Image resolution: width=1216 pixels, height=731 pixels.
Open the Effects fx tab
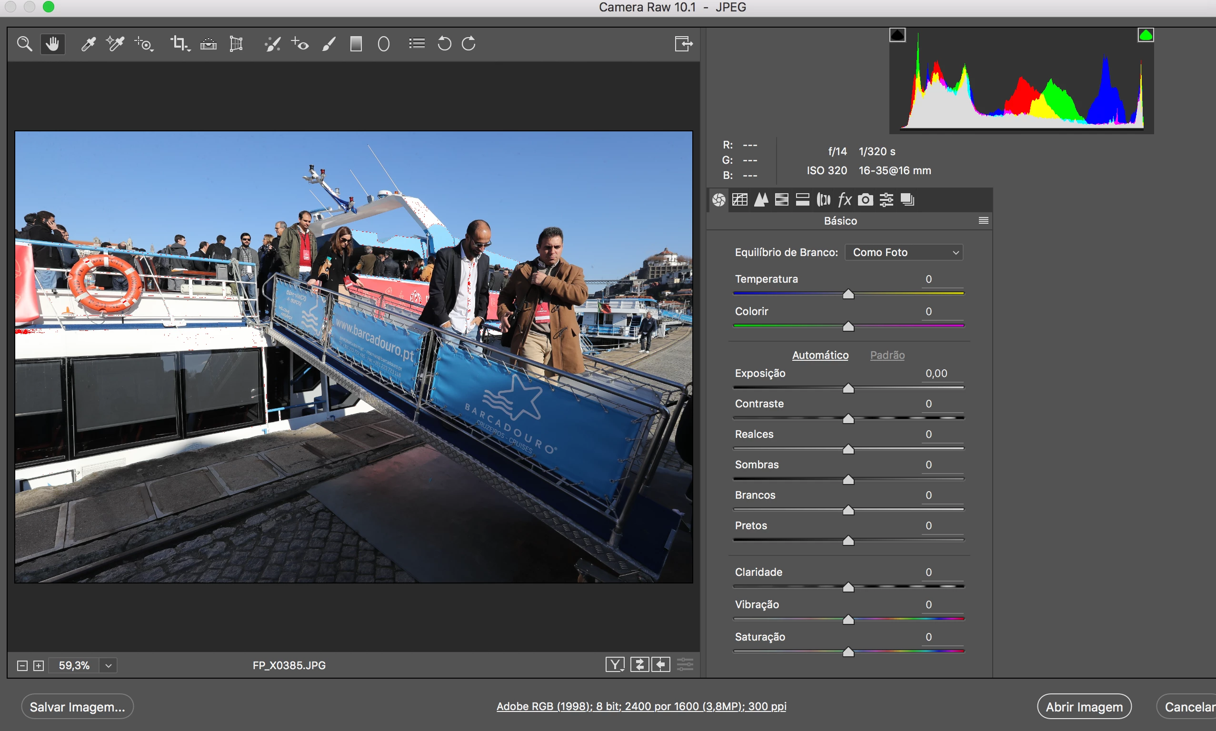[845, 199]
